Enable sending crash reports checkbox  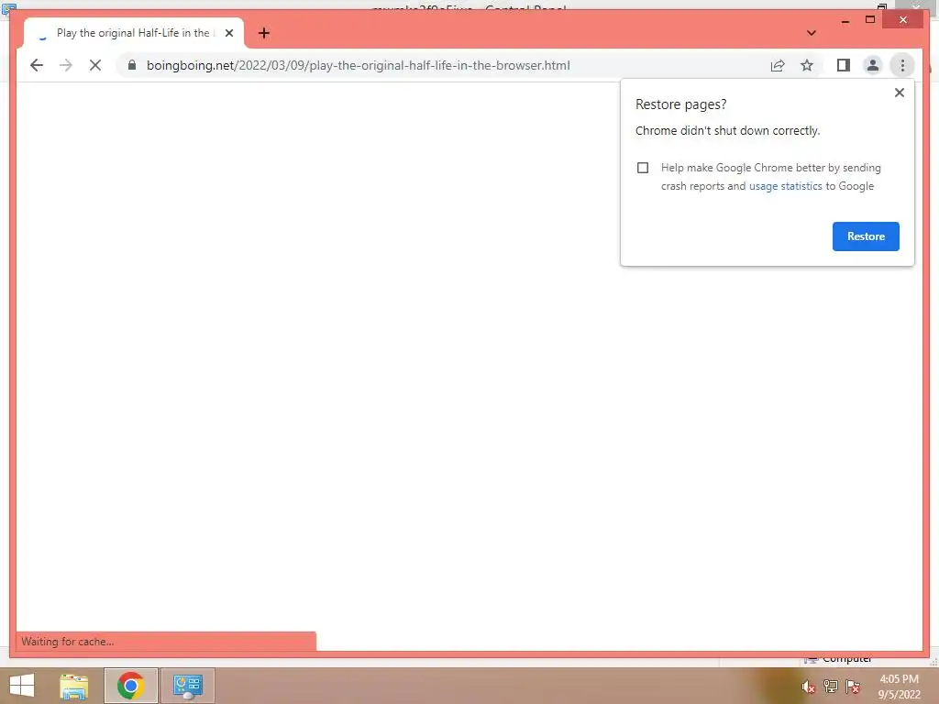pos(643,168)
